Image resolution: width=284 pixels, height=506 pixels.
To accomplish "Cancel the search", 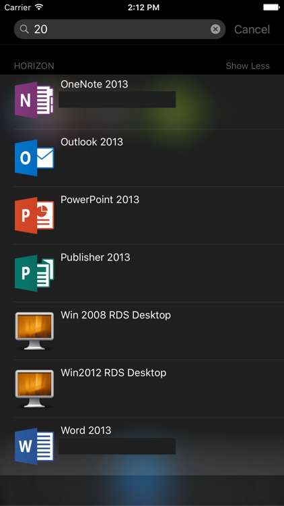I will point(252,30).
